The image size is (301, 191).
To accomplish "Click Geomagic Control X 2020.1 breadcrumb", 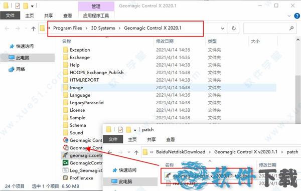I will click(153, 28).
